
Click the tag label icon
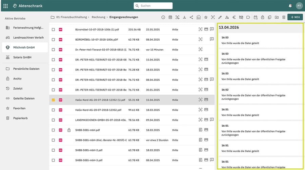point(248,17)
